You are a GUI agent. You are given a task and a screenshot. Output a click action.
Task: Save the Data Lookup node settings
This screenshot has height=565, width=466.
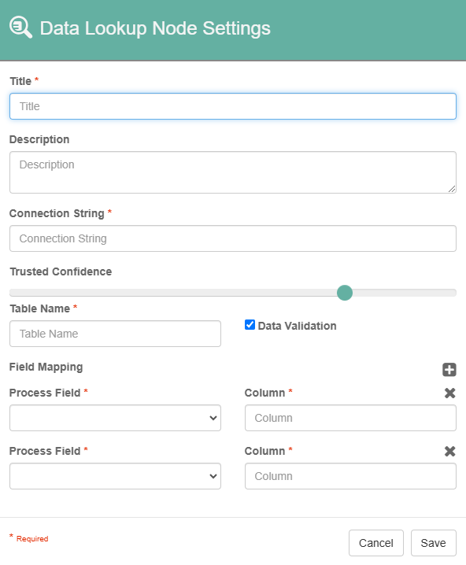434,543
